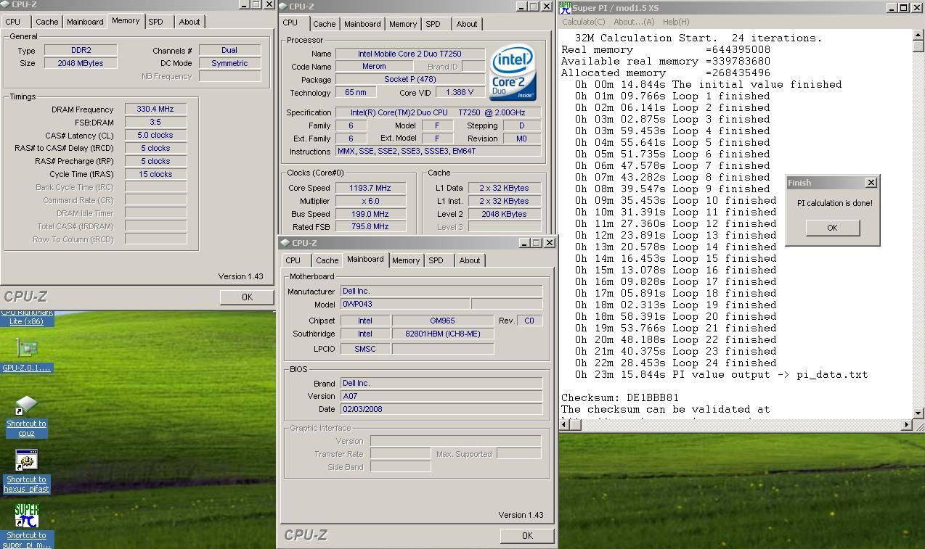Switch to CPU tab in Memory window
Screen dimensions: 925x549
tap(13, 22)
